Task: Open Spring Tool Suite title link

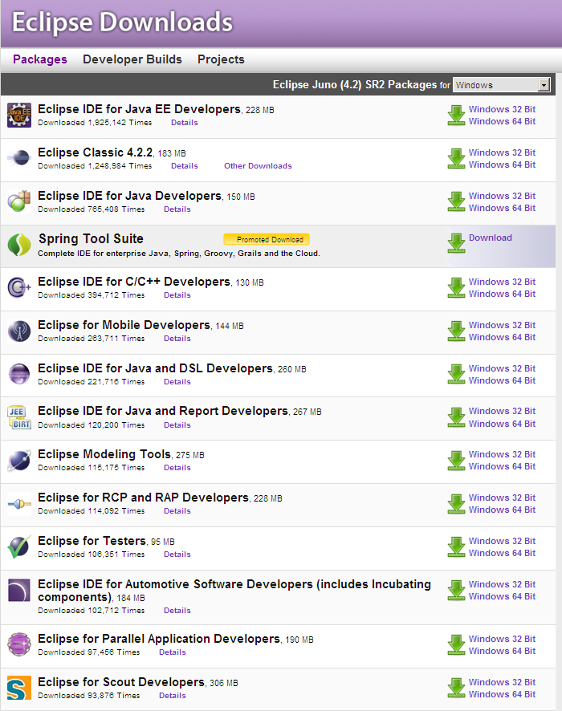Action: click(91, 239)
